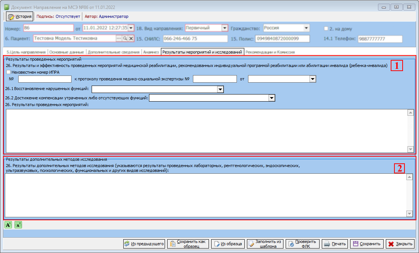Screen dimensions: 419x253
Task: Click scroll-down arrow in additional research results box
Action: (409, 214)
